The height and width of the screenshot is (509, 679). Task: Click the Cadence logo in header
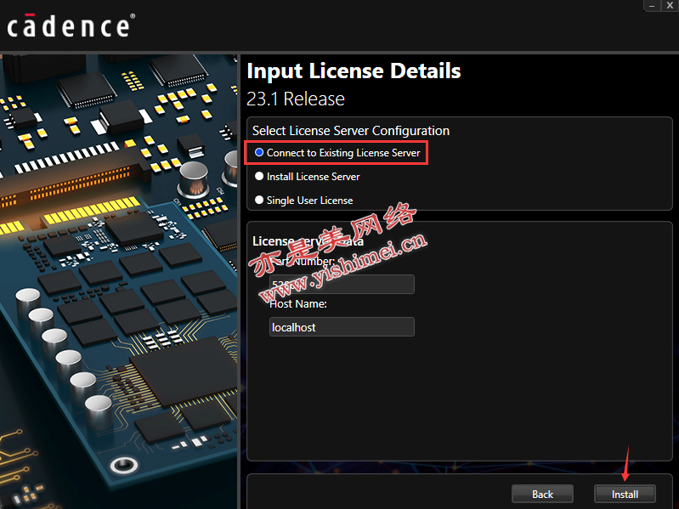[71, 25]
